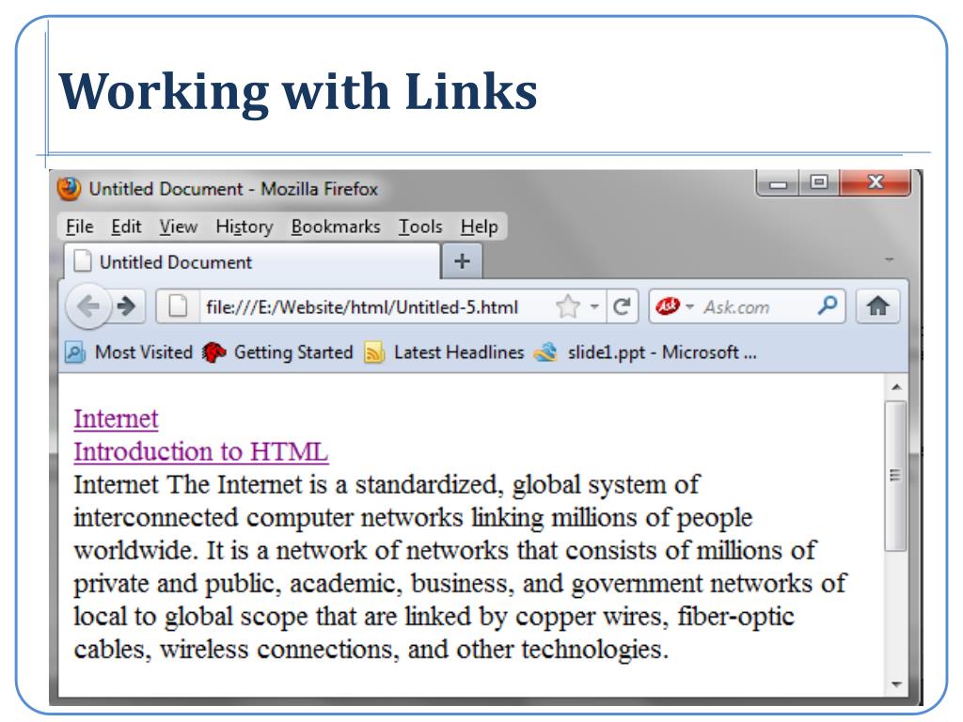This screenshot has height=722, width=963.
Task: Open the History menu
Action: click(x=245, y=227)
